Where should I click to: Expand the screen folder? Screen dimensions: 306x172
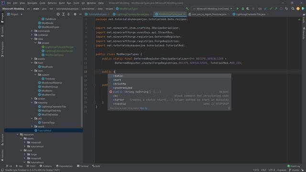point(32,99)
